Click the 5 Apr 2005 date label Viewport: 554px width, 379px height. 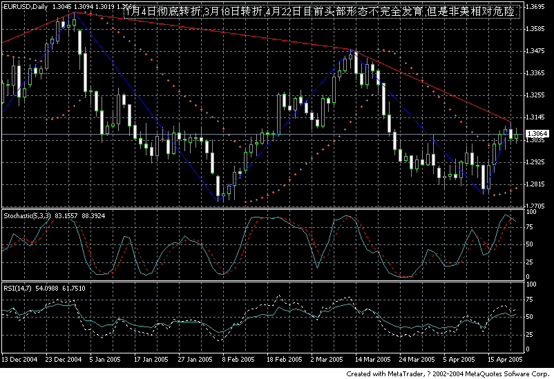(459, 359)
